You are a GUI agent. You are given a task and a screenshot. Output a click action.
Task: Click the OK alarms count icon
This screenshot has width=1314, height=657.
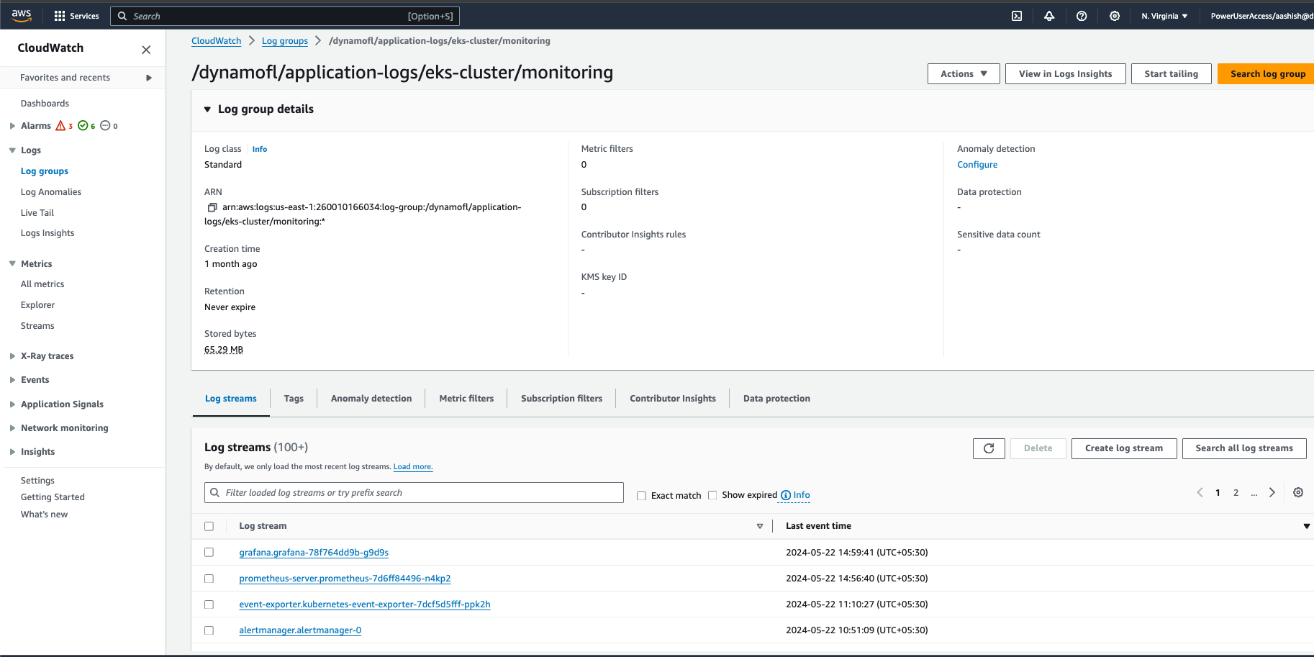coord(83,125)
